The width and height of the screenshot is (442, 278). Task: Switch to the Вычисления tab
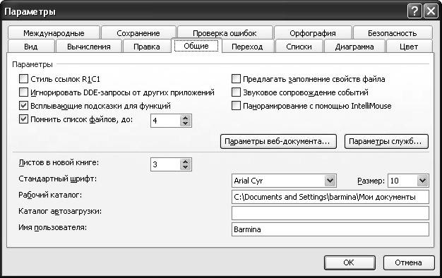pos(89,47)
